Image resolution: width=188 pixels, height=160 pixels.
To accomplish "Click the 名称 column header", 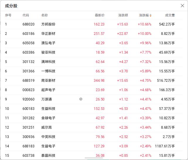I will coord(45,15).
